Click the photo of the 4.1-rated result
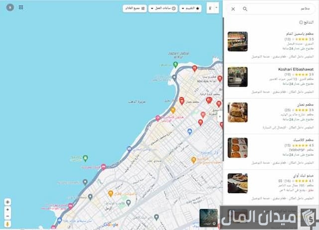The width and height of the screenshot is (319, 230). [238, 183]
